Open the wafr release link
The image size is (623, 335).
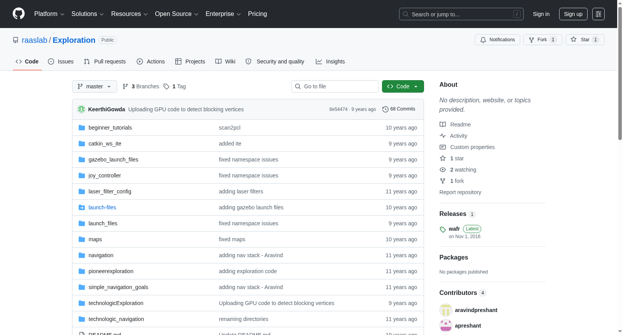(454, 229)
